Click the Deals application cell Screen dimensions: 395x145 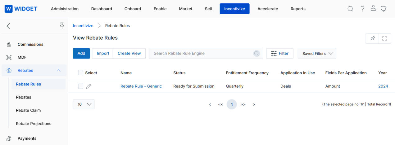[x=286, y=86]
